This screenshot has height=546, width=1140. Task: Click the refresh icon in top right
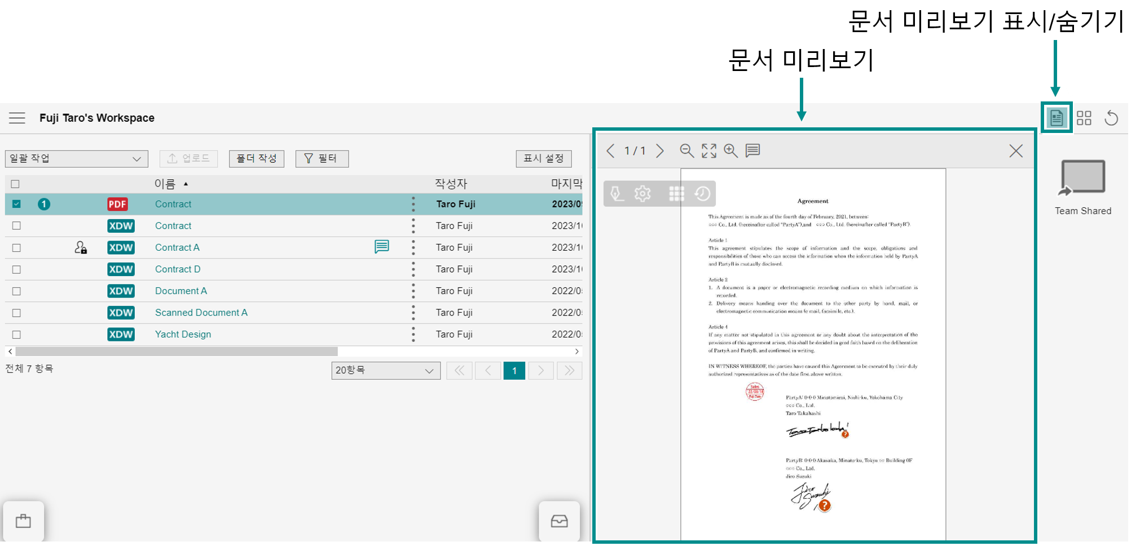point(1111,118)
